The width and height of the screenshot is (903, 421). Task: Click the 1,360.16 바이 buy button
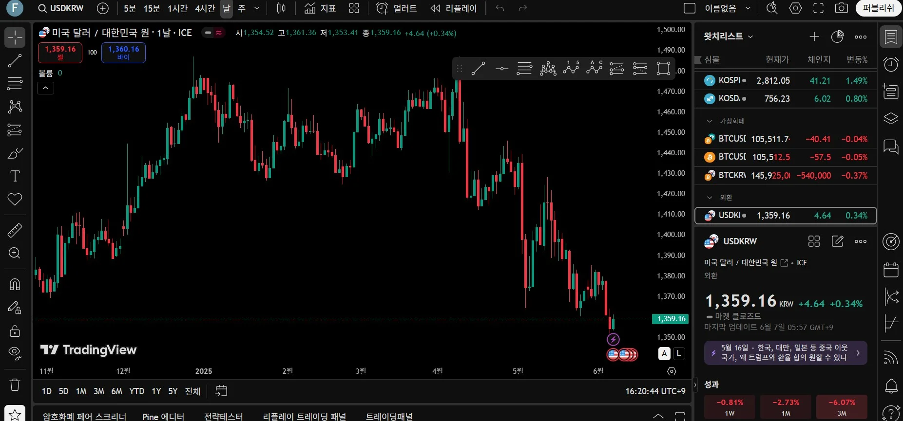[123, 53]
